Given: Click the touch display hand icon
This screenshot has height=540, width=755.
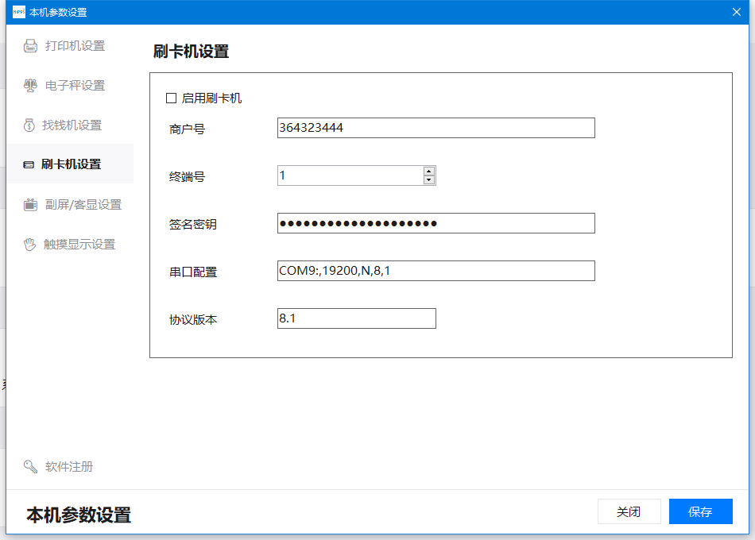Looking at the screenshot, I should 30,245.
